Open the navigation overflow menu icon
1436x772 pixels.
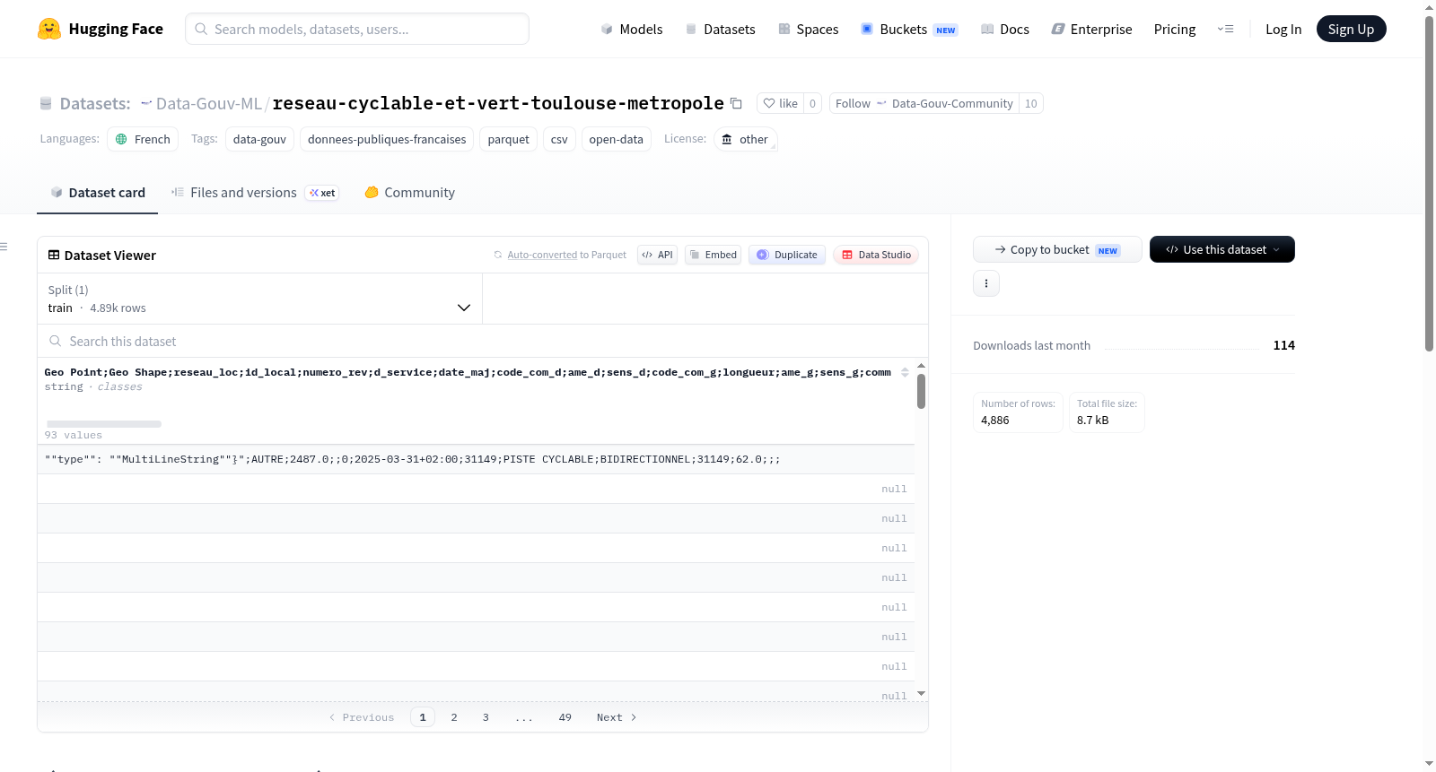(1225, 29)
